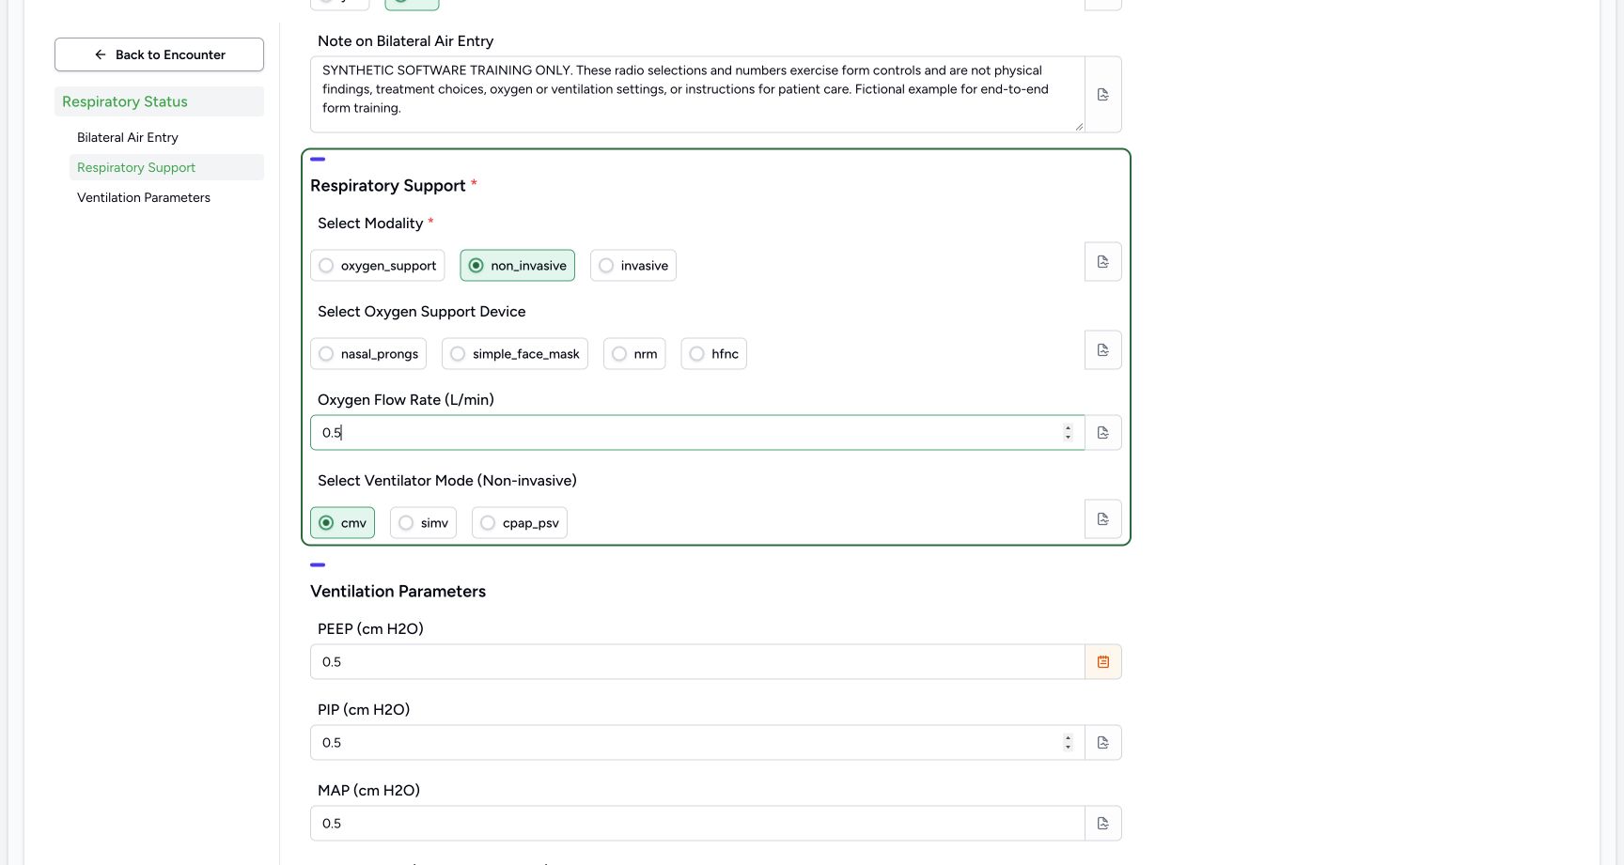1624x865 pixels.
Task: Collapse the Ventilation Parameters section
Action: [x=318, y=565]
